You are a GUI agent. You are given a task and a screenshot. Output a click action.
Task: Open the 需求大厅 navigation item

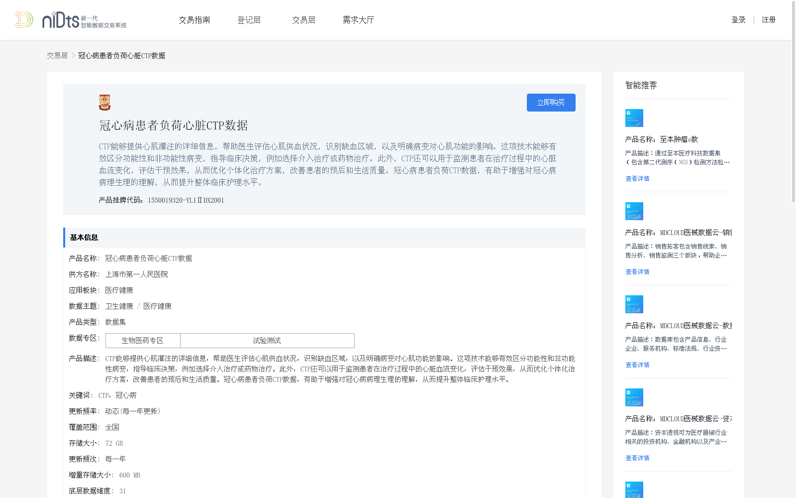[x=358, y=20]
